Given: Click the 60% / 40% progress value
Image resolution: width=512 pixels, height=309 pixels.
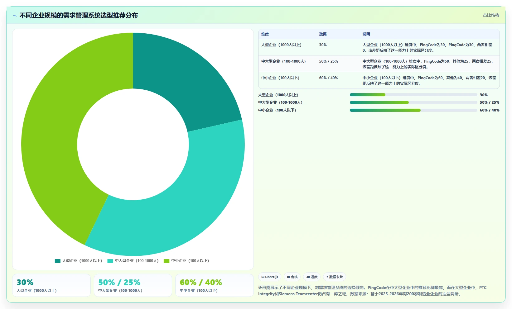Looking at the screenshot, I should point(490,110).
